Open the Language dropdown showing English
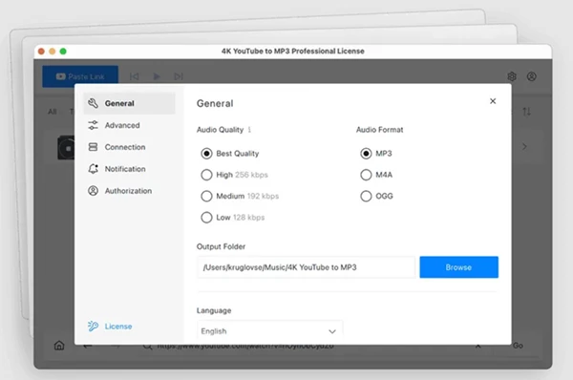This screenshot has width=573, height=380. [270, 331]
